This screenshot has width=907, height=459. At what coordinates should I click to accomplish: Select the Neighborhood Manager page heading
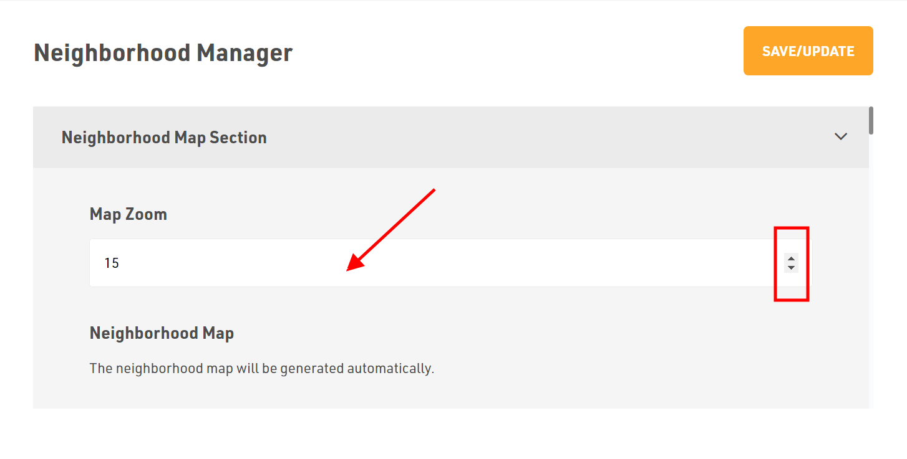(x=163, y=53)
